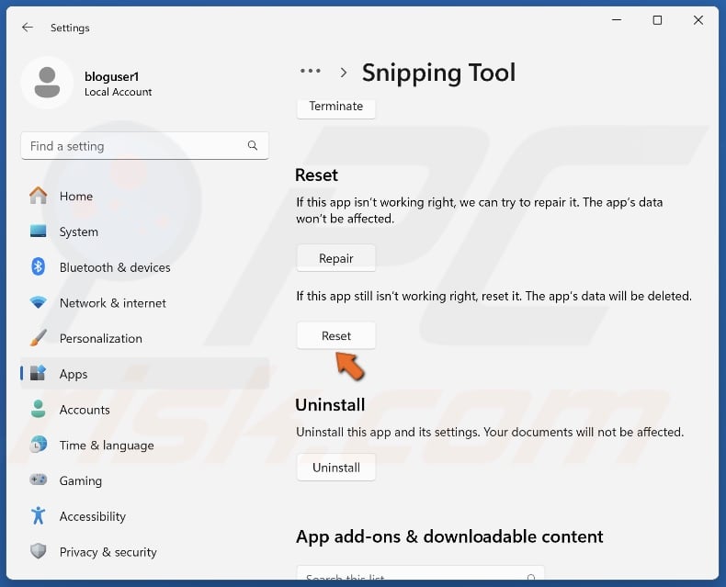Viewport: 726px width, 587px height.
Task: Select the Network wifi icon
Action: coord(38,302)
